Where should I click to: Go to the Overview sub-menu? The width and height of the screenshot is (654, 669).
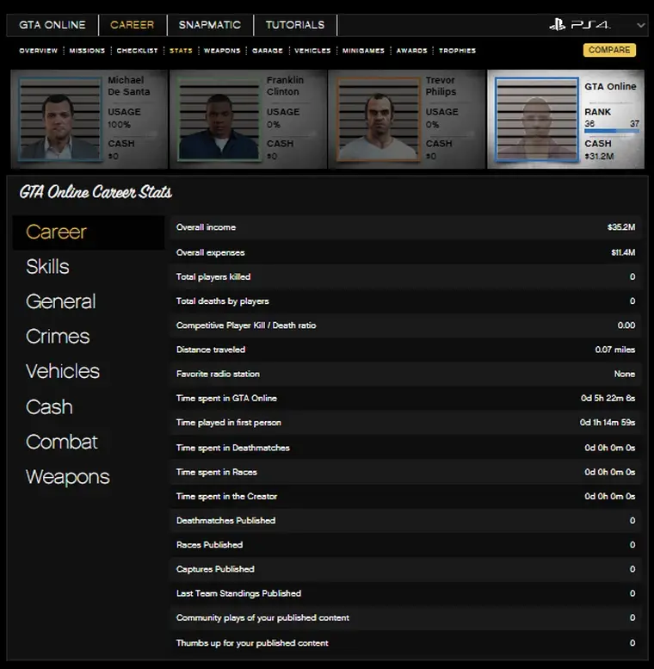click(x=39, y=51)
